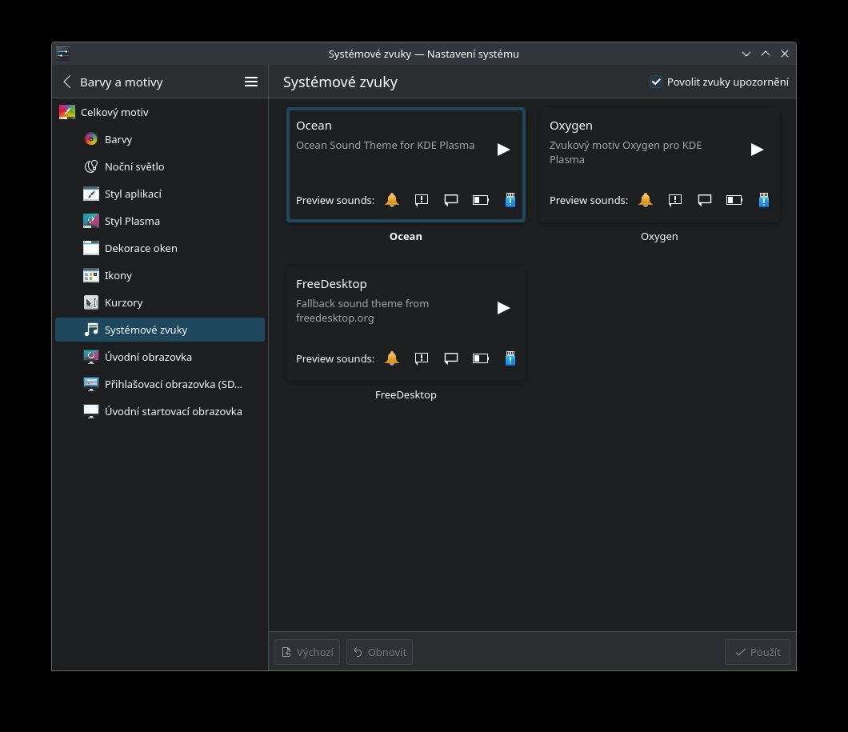The image size is (848, 732).
Task: Open the sidebar hamburger menu
Action: [250, 82]
